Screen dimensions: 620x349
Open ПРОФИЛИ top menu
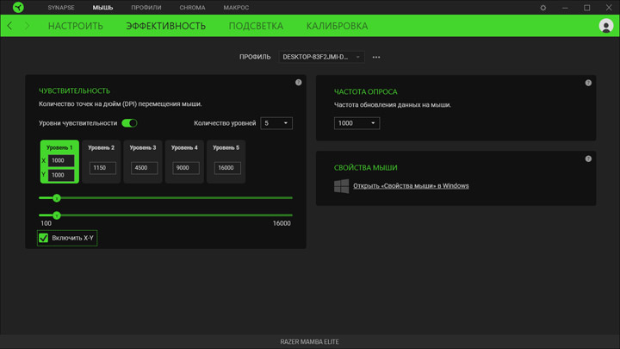click(146, 8)
